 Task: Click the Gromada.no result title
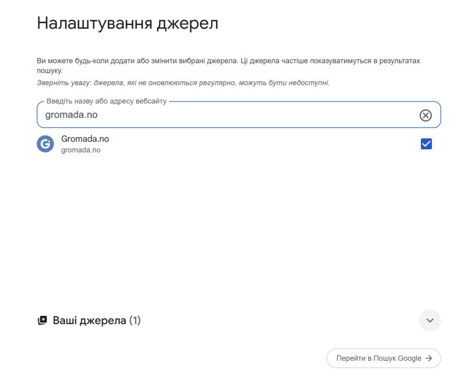85,139
